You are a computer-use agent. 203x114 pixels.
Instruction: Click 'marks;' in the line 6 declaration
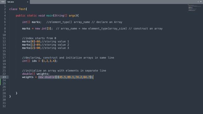tap(37, 22)
